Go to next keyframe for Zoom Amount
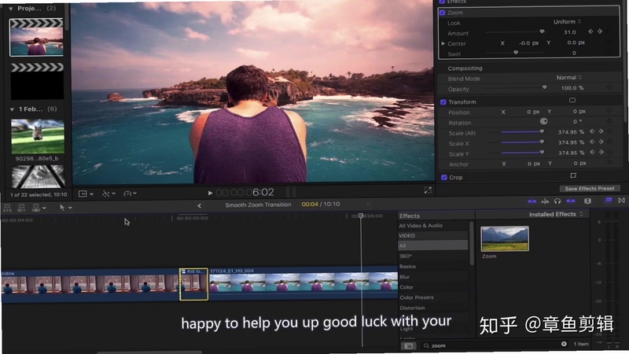This screenshot has width=629, height=354. pyautogui.click(x=600, y=31)
